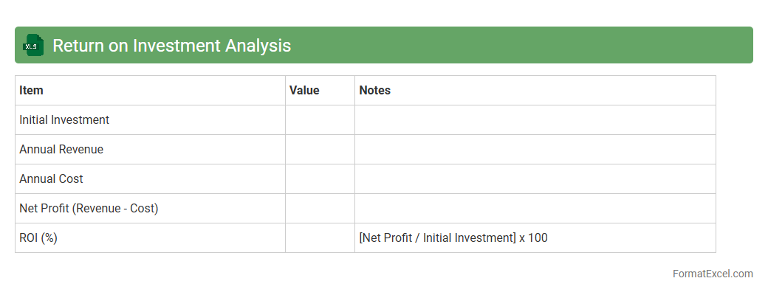Select the Net Profit value cell
768x295 pixels.
click(320, 209)
